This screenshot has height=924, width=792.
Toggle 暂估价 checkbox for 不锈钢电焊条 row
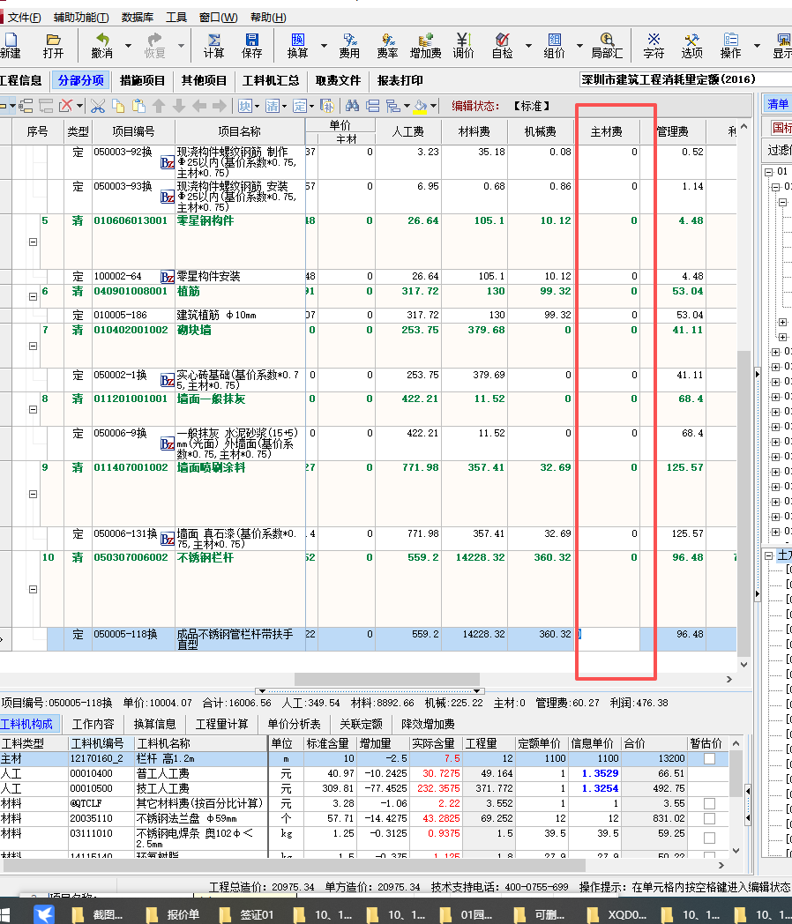point(709,838)
